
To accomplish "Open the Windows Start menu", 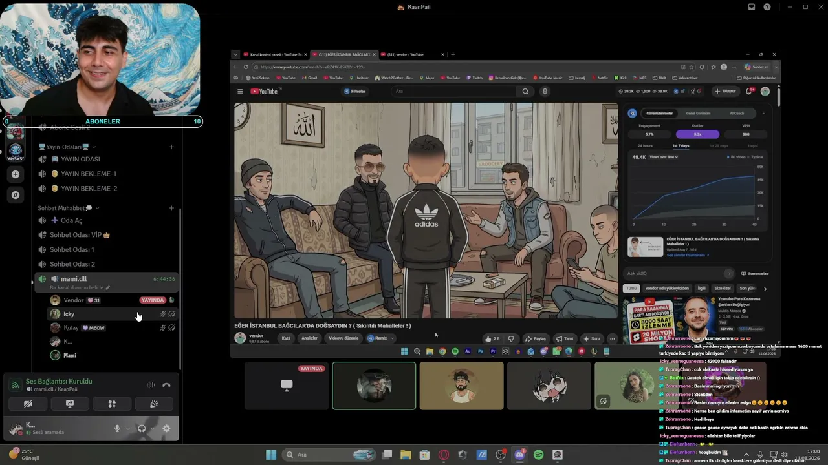I will [x=271, y=455].
